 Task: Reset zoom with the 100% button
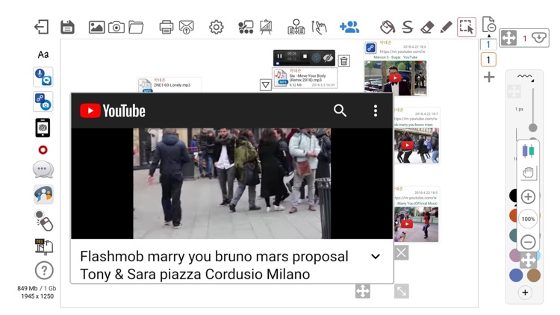coord(528,219)
